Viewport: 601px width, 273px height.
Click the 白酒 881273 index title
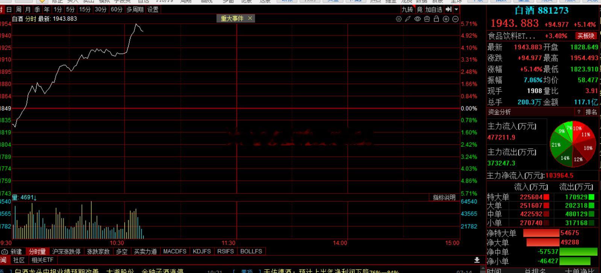(x=542, y=11)
